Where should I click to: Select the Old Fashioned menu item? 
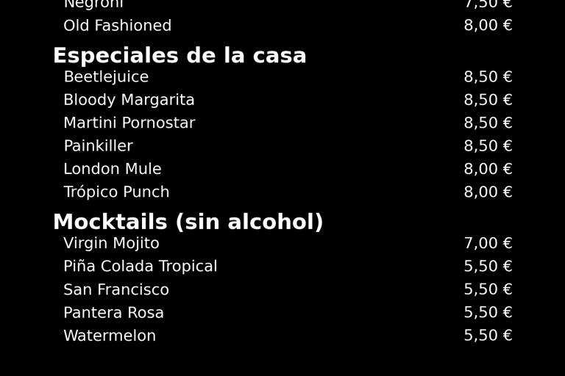tap(118, 26)
